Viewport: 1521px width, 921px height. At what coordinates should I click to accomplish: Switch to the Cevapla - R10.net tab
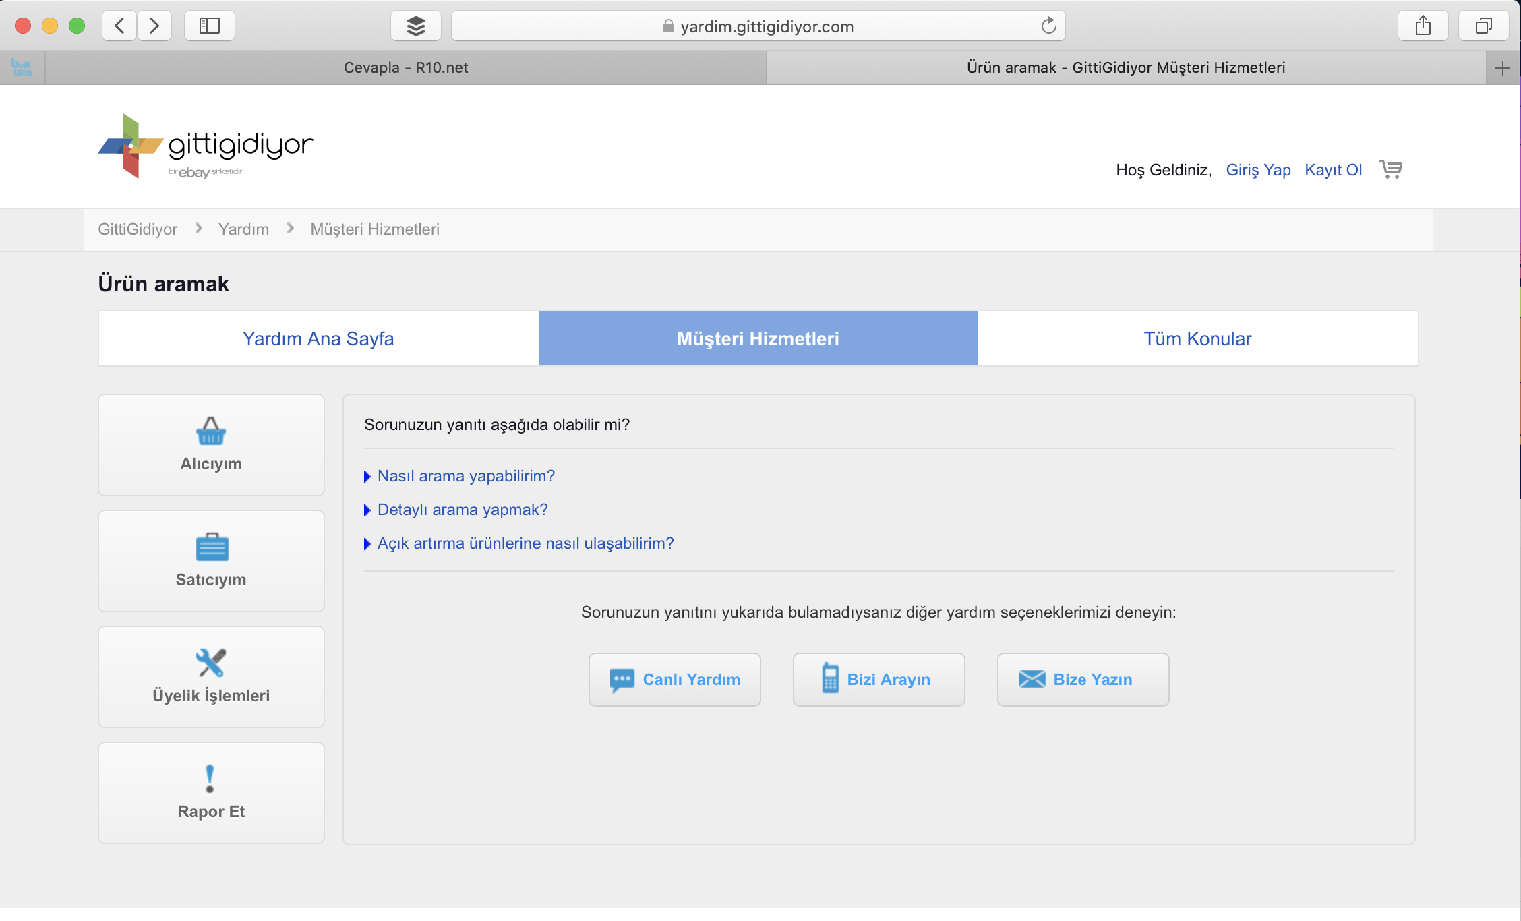tap(406, 67)
